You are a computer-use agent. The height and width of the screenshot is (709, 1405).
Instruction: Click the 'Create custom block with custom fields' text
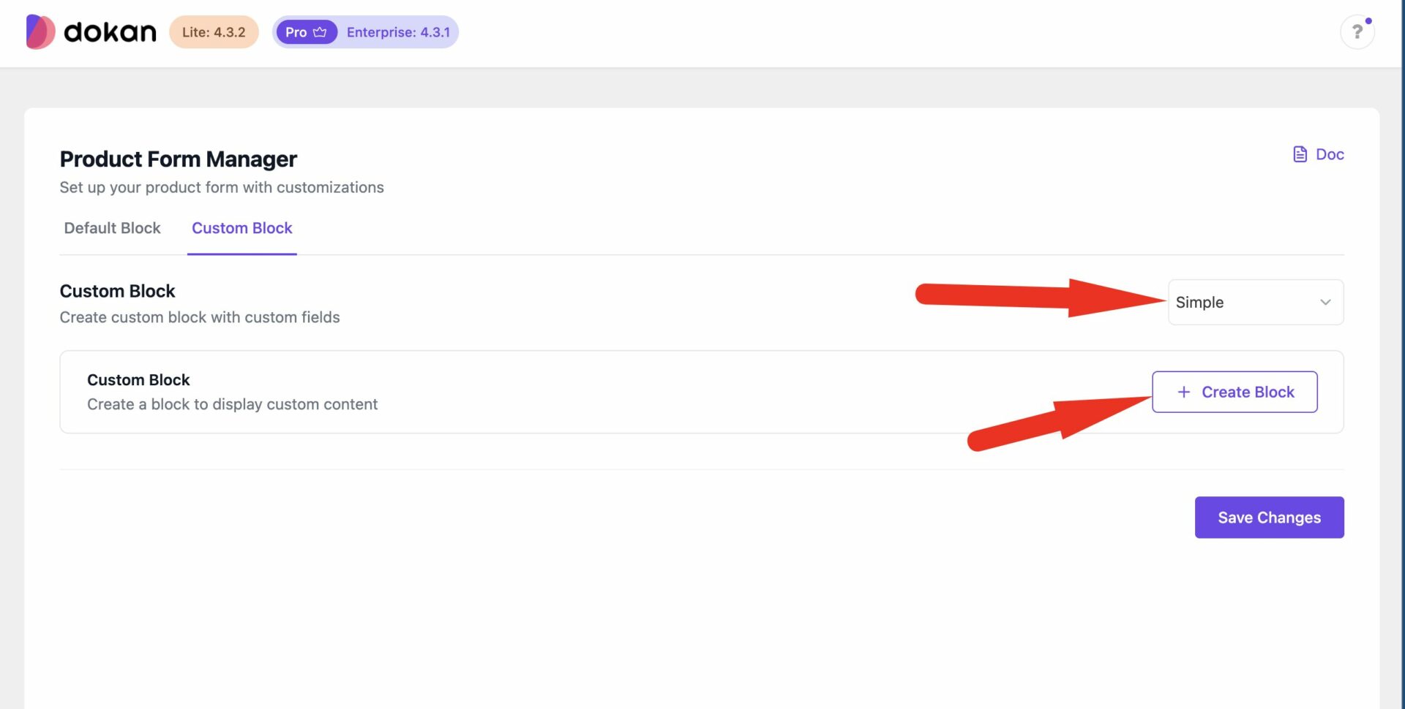pos(199,317)
